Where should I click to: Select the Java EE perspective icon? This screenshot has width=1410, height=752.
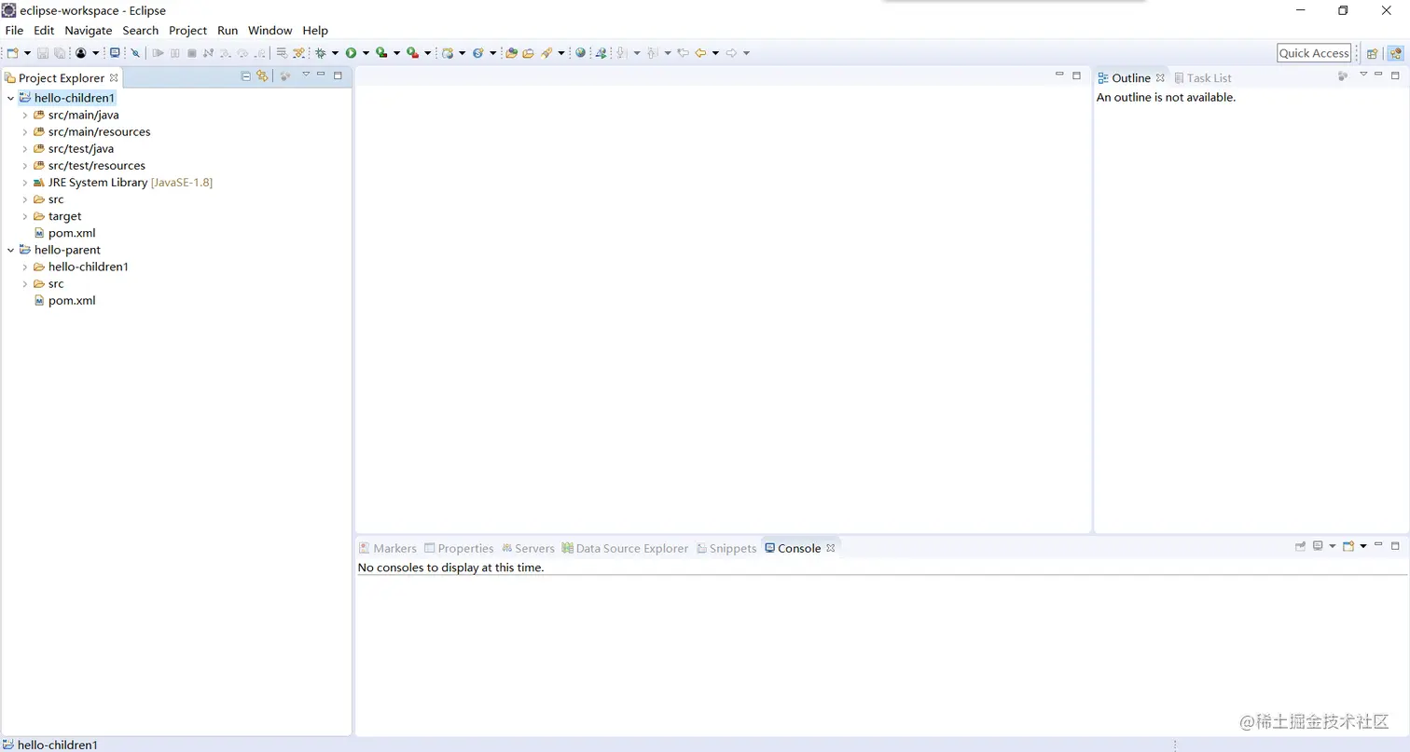click(1395, 53)
